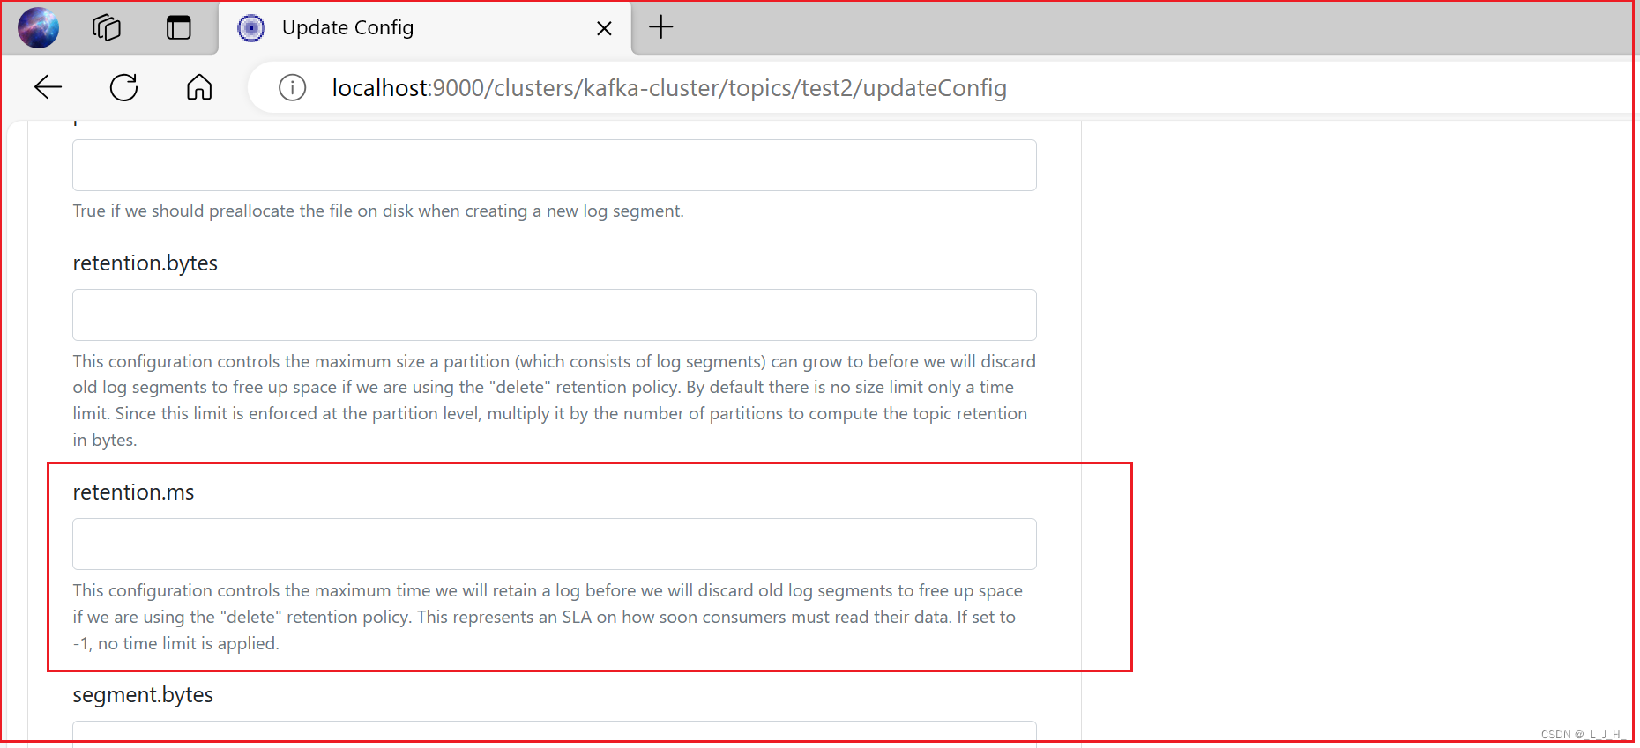The image size is (1640, 748).
Task: Open a new tab with plus button
Action: click(x=660, y=27)
